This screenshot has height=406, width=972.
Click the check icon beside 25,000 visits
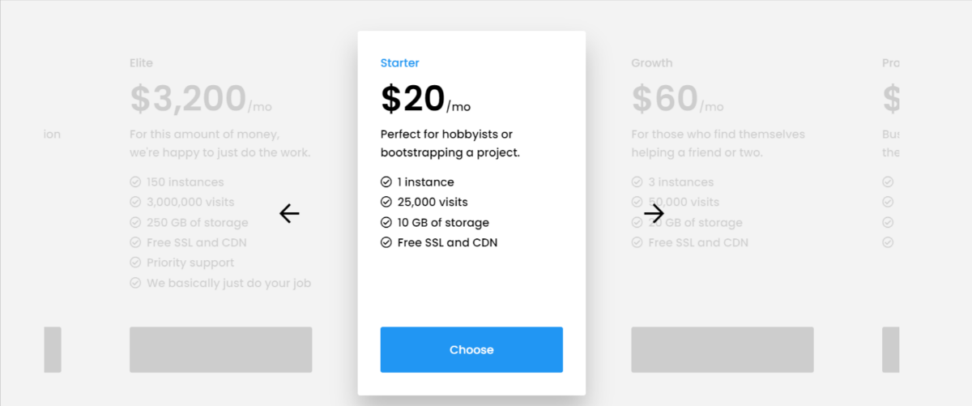pyautogui.click(x=386, y=203)
